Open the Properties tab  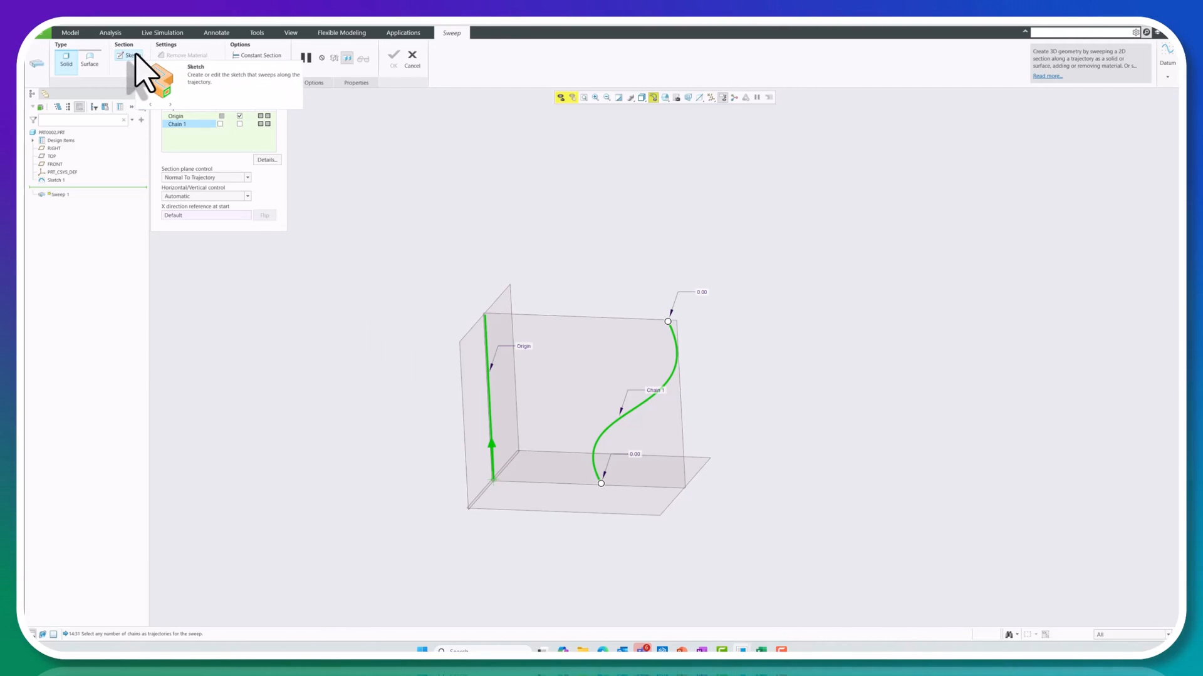point(356,83)
